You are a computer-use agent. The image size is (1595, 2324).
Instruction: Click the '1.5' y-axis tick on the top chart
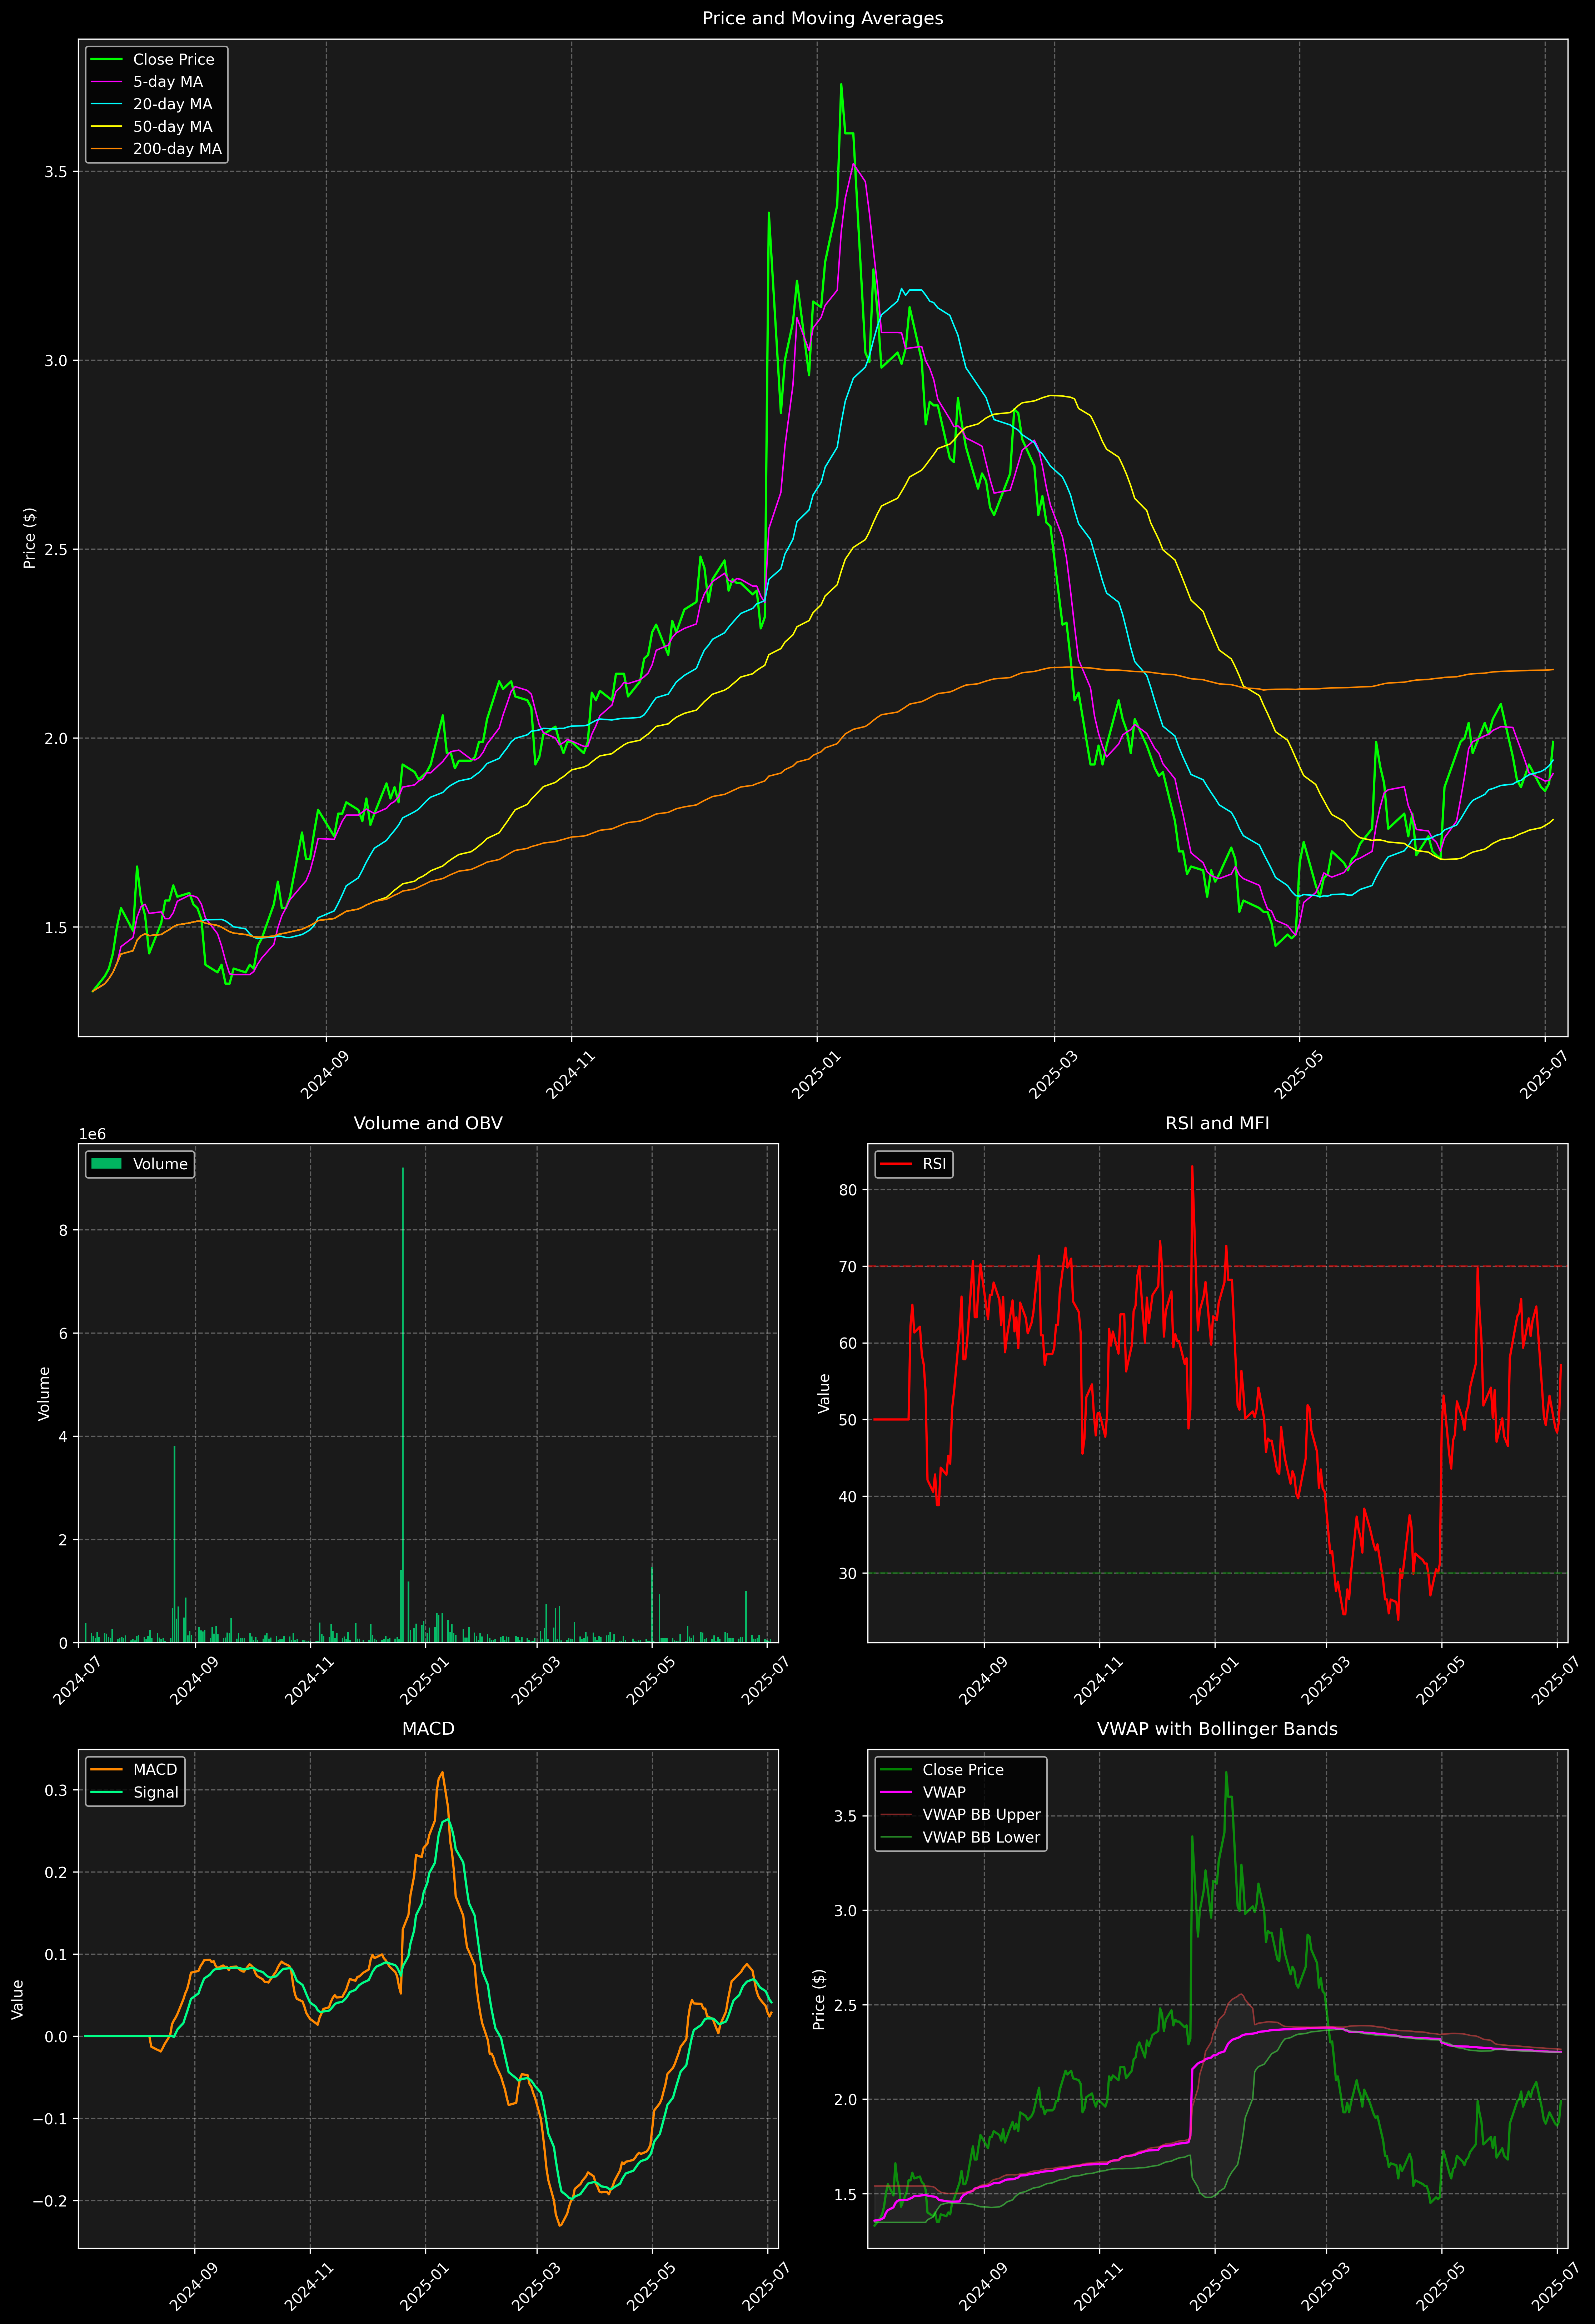point(56,928)
